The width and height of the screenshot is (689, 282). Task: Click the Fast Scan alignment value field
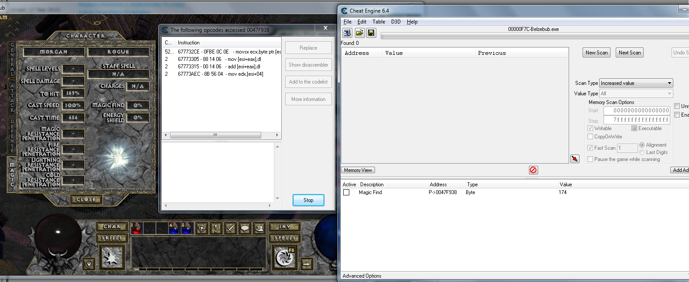(x=627, y=148)
